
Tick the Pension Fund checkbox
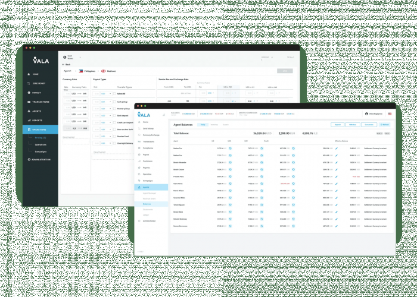pos(114,136)
